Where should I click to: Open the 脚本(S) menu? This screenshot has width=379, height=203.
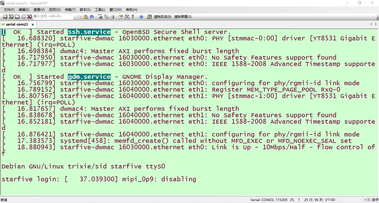[x=85, y=10]
